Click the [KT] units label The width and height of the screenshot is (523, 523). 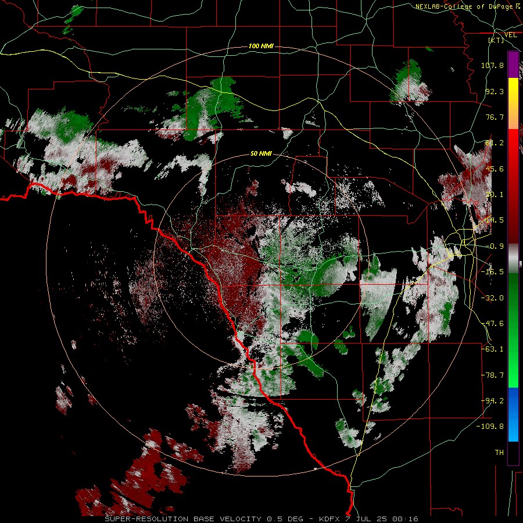(496, 40)
